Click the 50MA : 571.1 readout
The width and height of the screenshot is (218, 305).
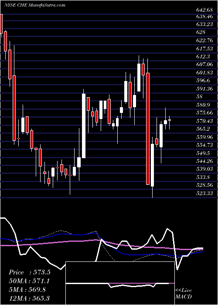[x=29, y=281]
